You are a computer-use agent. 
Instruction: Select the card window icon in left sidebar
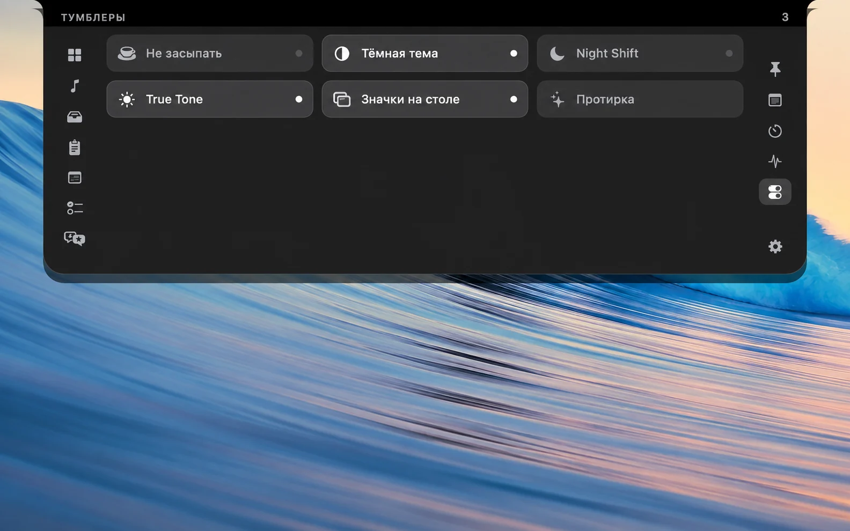[x=75, y=178]
